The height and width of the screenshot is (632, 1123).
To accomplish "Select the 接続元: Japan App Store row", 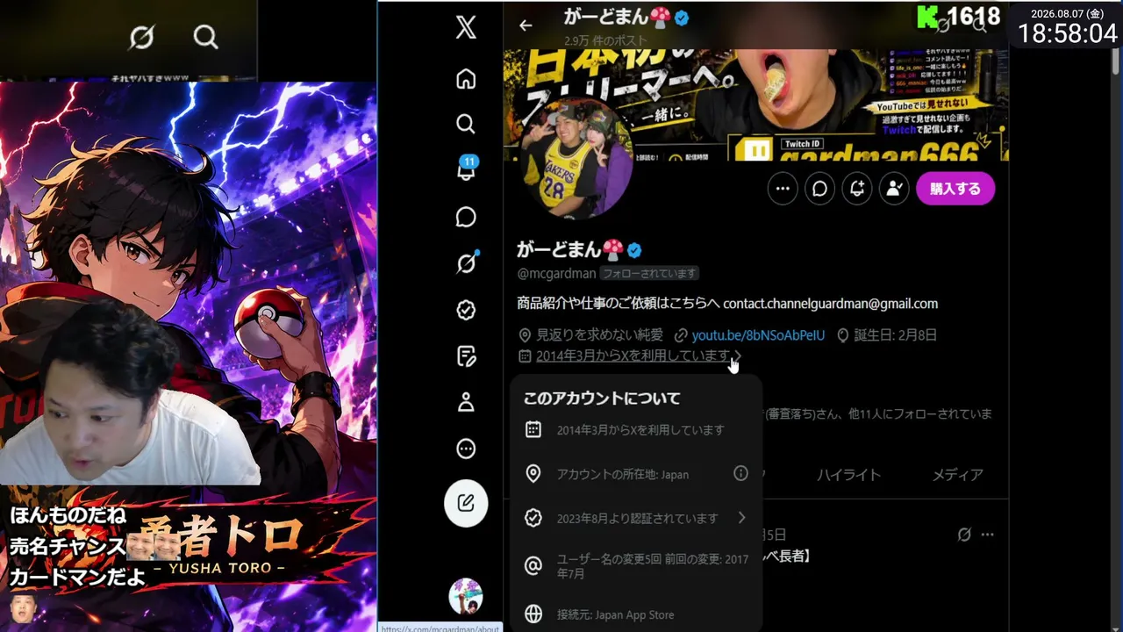I will click(x=636, y=614).
